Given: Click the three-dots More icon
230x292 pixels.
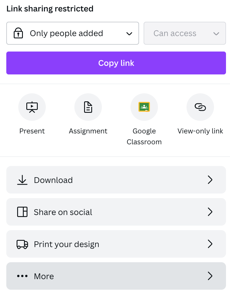Looking at the screenshot, I should pyautogui.click(x=22, y=276).
